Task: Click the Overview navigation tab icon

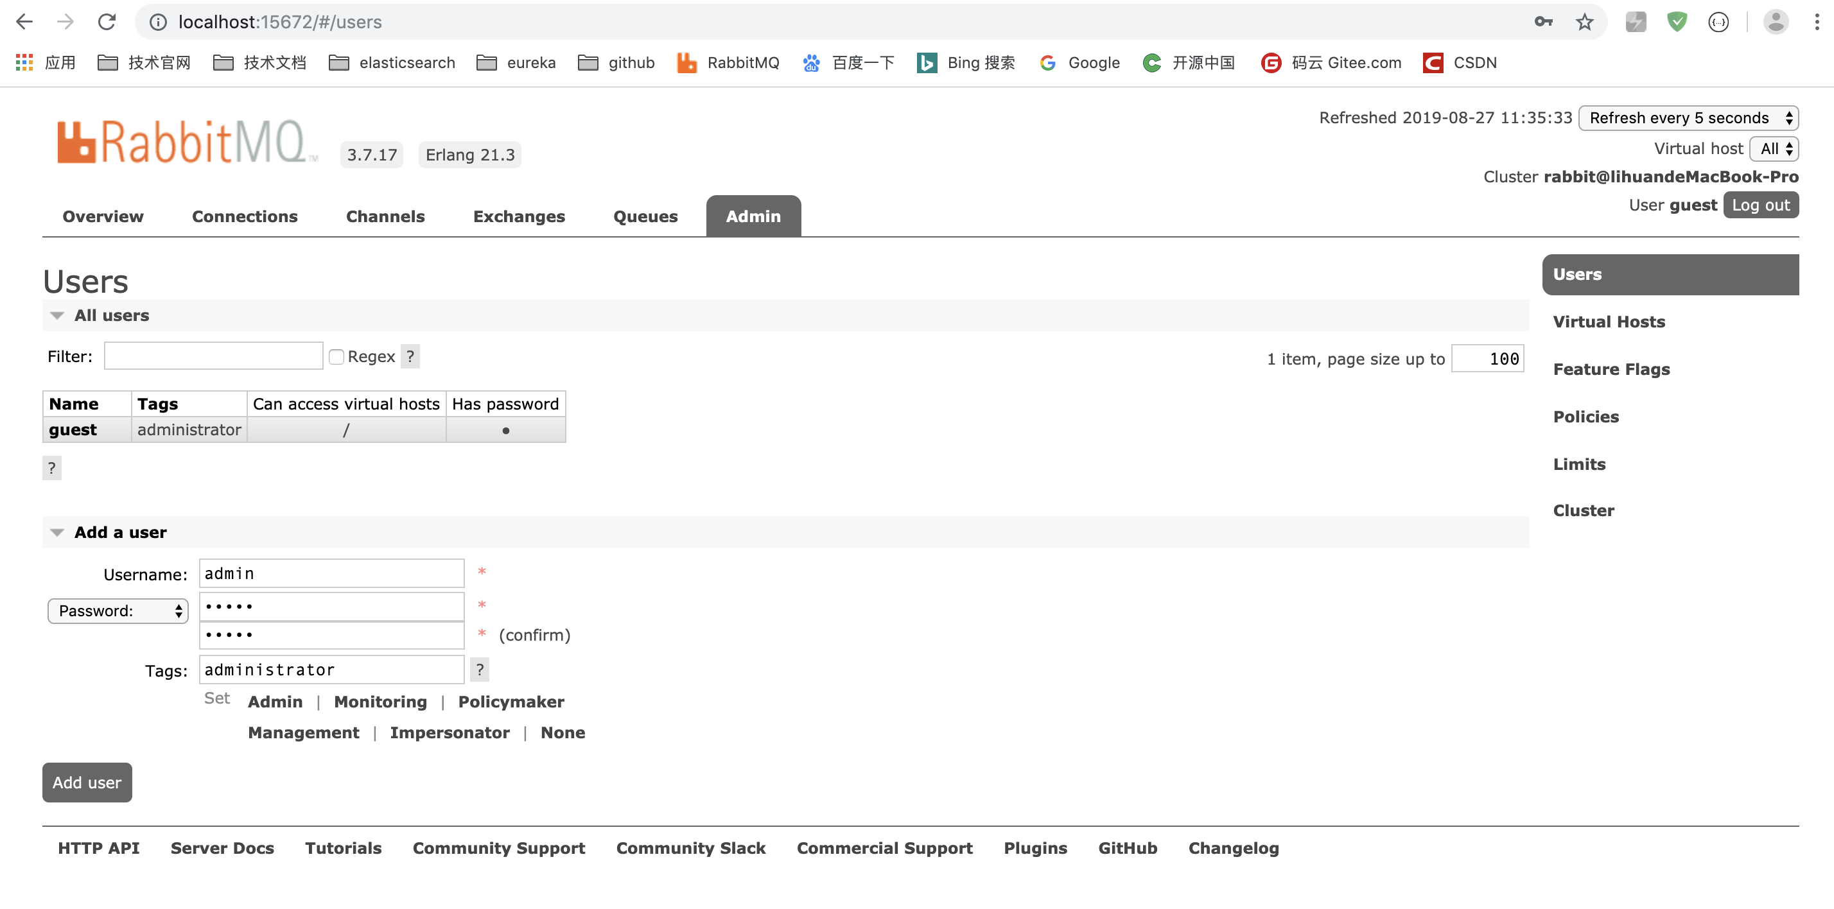Action: (104, 215)
